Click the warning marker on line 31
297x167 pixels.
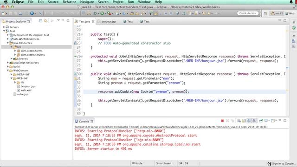tap(75, 78)
